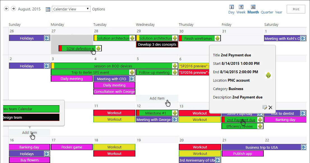
Task: Click the Android icon beside Finish wireframes
Action: point(217,38)
